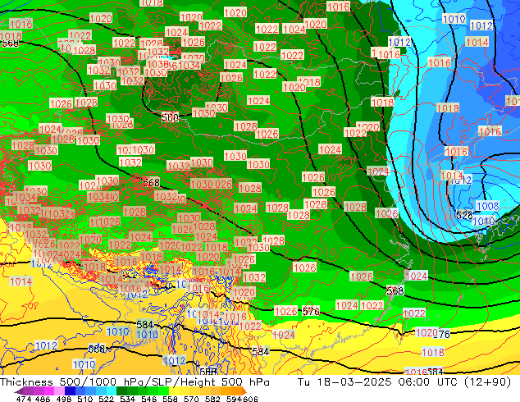Click the orange arrow tip at legend end

(x=244, y=391)
